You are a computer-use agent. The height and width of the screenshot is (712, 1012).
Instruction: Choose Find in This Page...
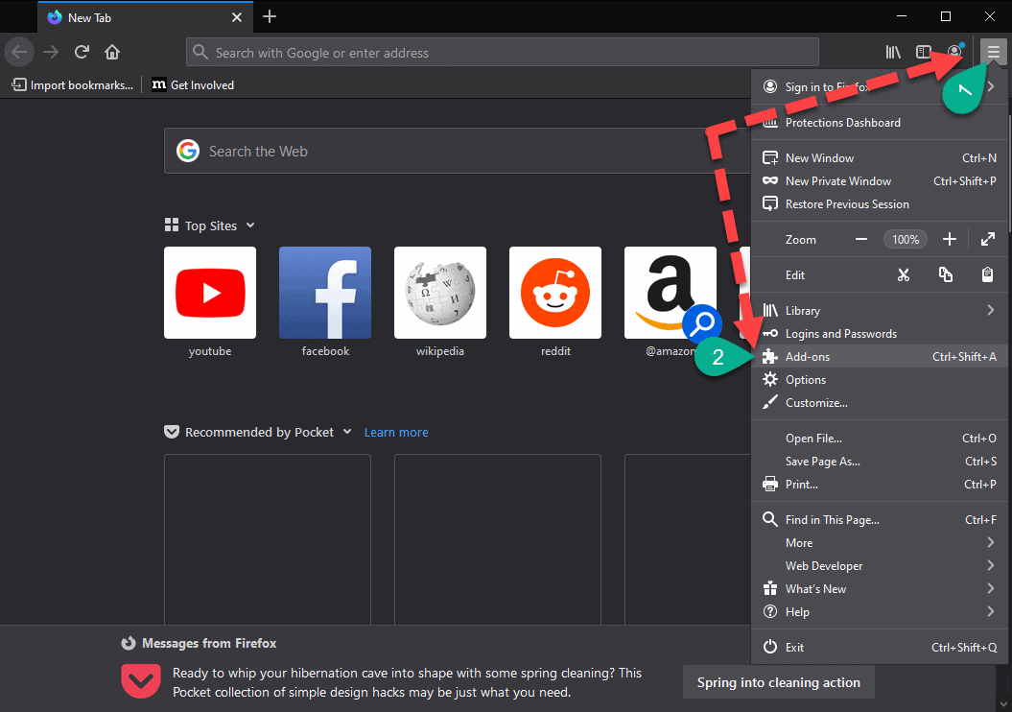(x=879, y=520)
